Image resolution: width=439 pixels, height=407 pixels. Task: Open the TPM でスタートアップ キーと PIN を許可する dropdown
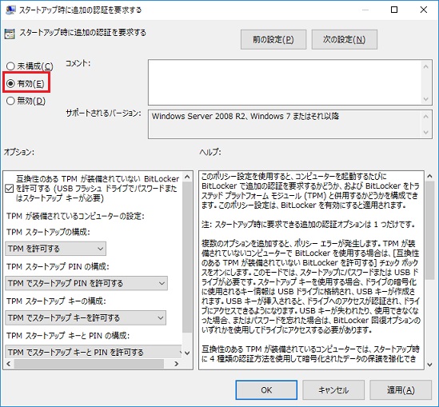[x=94, y=352]
